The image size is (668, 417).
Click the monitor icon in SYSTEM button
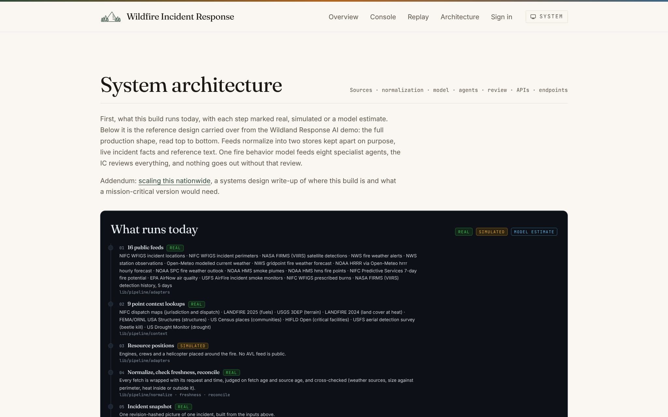coord(533,17)
